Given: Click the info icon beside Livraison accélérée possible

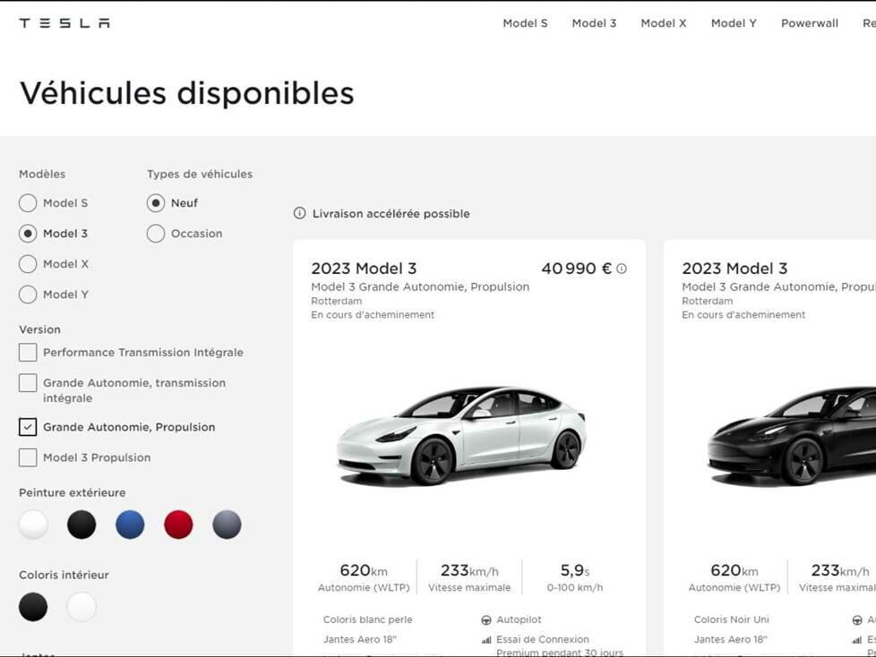Looking at the screenshot, I should tap(300, 213).
